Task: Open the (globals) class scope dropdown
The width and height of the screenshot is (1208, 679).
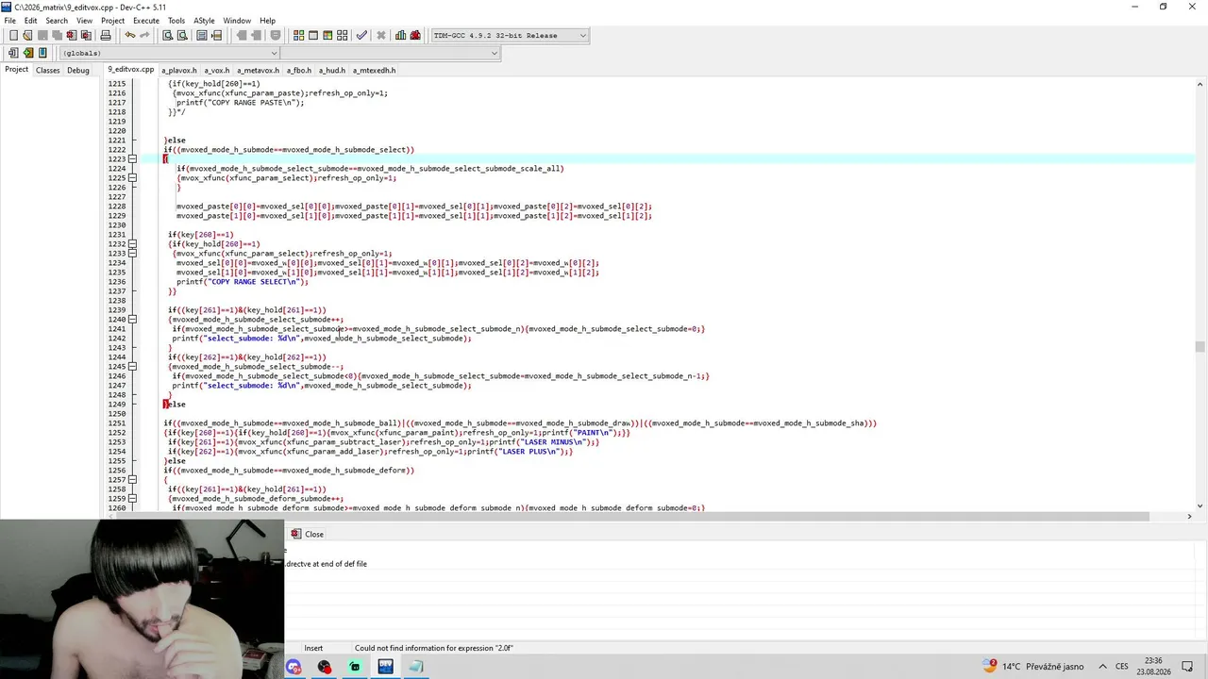Action: 167,53
